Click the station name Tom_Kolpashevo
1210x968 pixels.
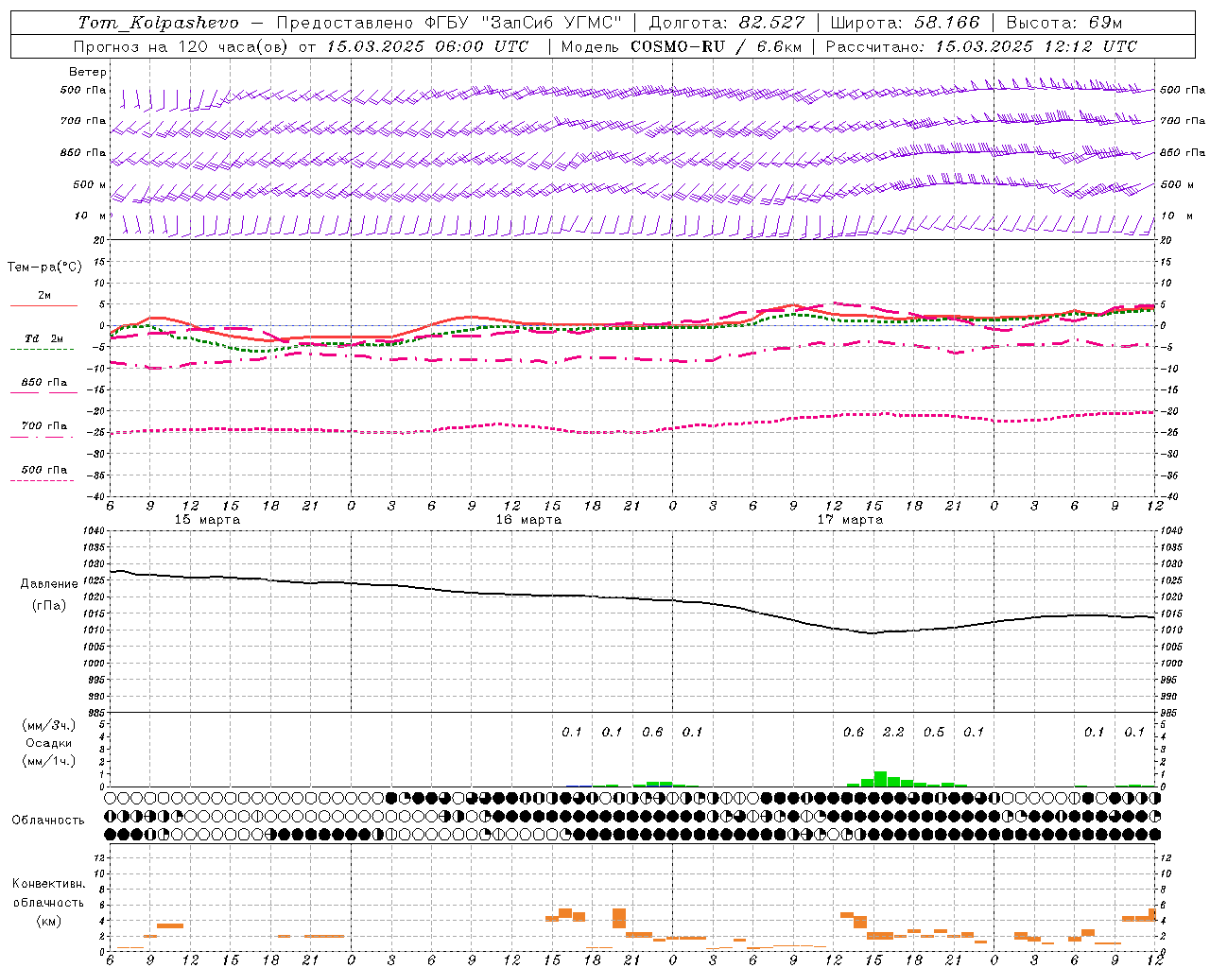pyautogui.click(x=159, y=23)
